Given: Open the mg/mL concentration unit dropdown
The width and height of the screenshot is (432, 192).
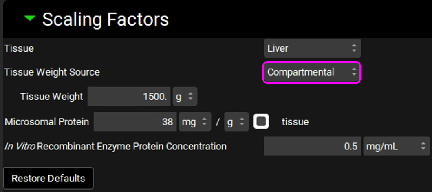Looking at the screenshot, I should point(396,146).
